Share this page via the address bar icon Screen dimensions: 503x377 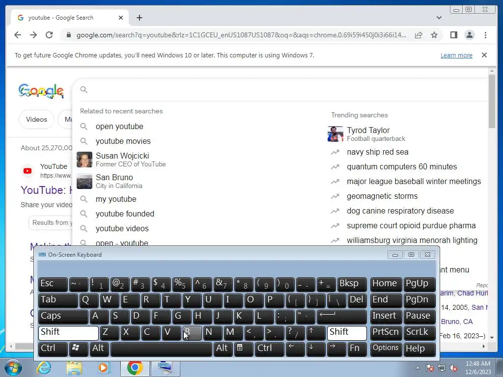[419, 35]
